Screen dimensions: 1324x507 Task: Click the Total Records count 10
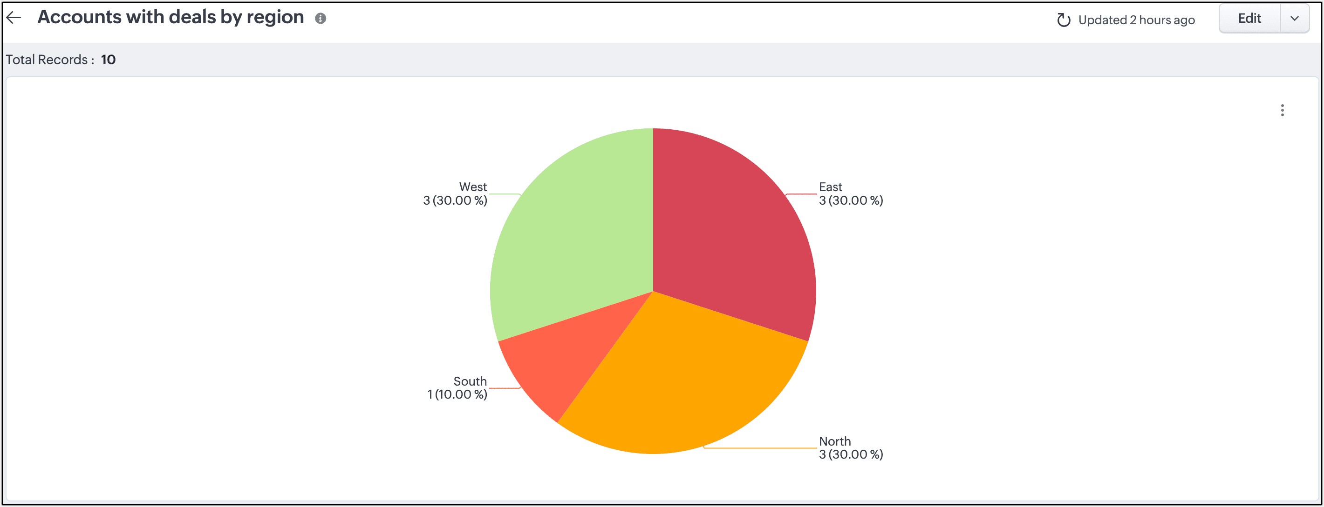108,60
